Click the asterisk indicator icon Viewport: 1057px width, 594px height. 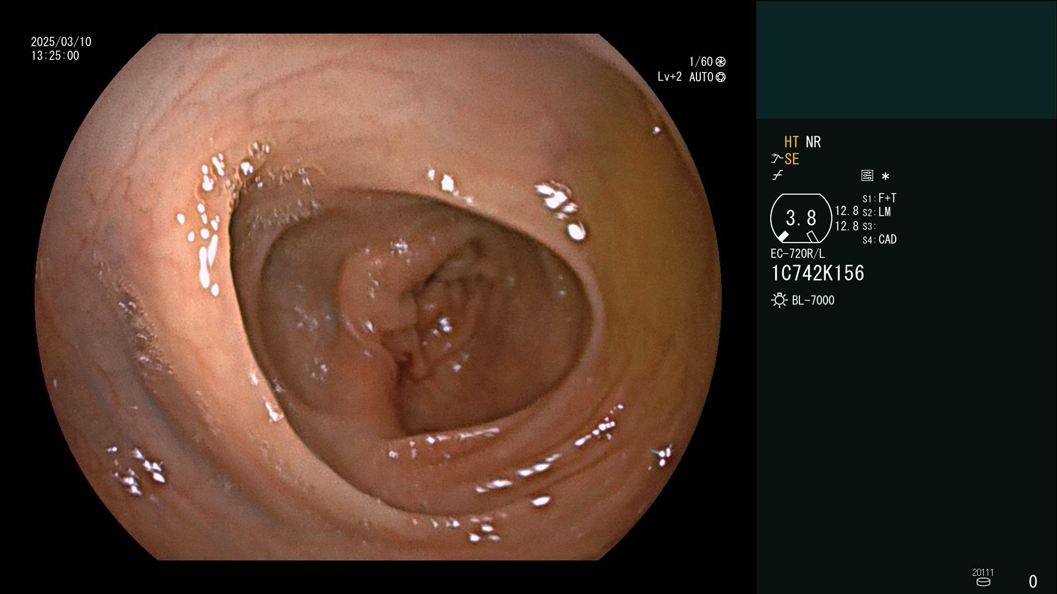point(885,177)
